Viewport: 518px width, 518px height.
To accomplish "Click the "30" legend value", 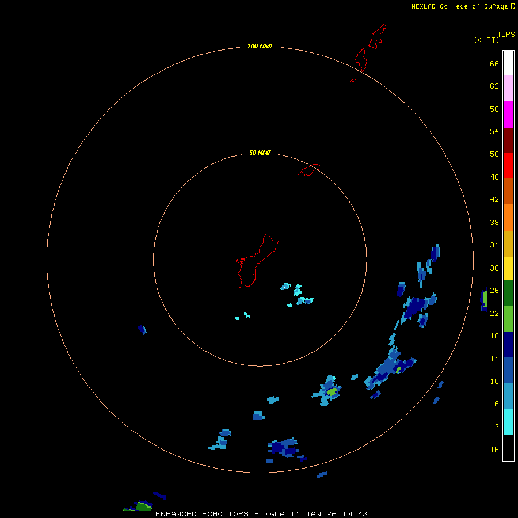I will (494, 268).
